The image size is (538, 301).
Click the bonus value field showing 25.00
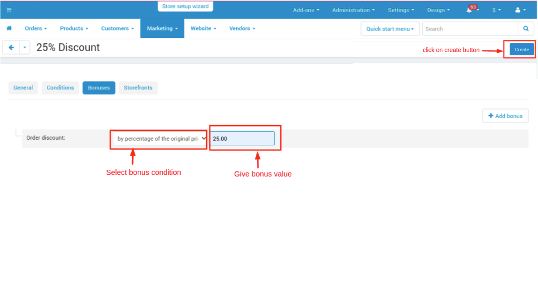(242, 139)
